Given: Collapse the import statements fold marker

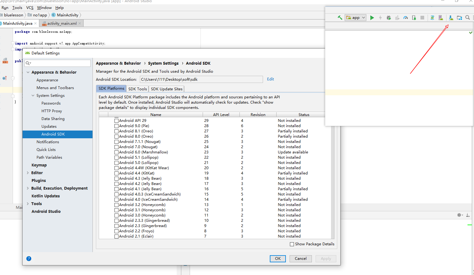Looking at the screenshot, I should click(x=13, y=43).
